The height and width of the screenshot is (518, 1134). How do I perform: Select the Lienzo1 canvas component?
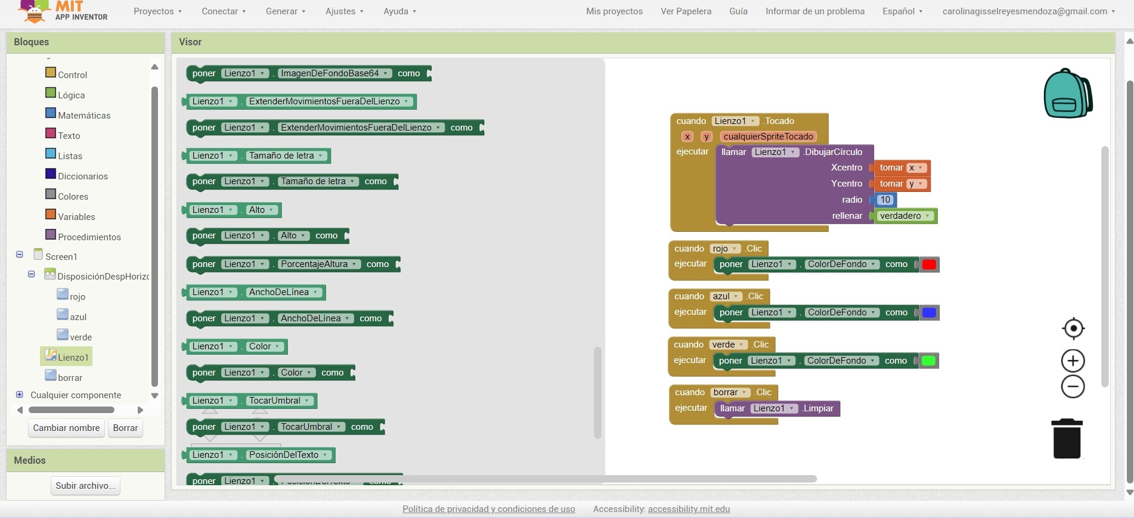coord(66,356)
